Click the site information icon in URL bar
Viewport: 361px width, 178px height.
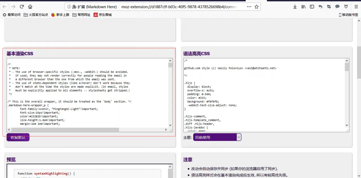tap(69, 7)
